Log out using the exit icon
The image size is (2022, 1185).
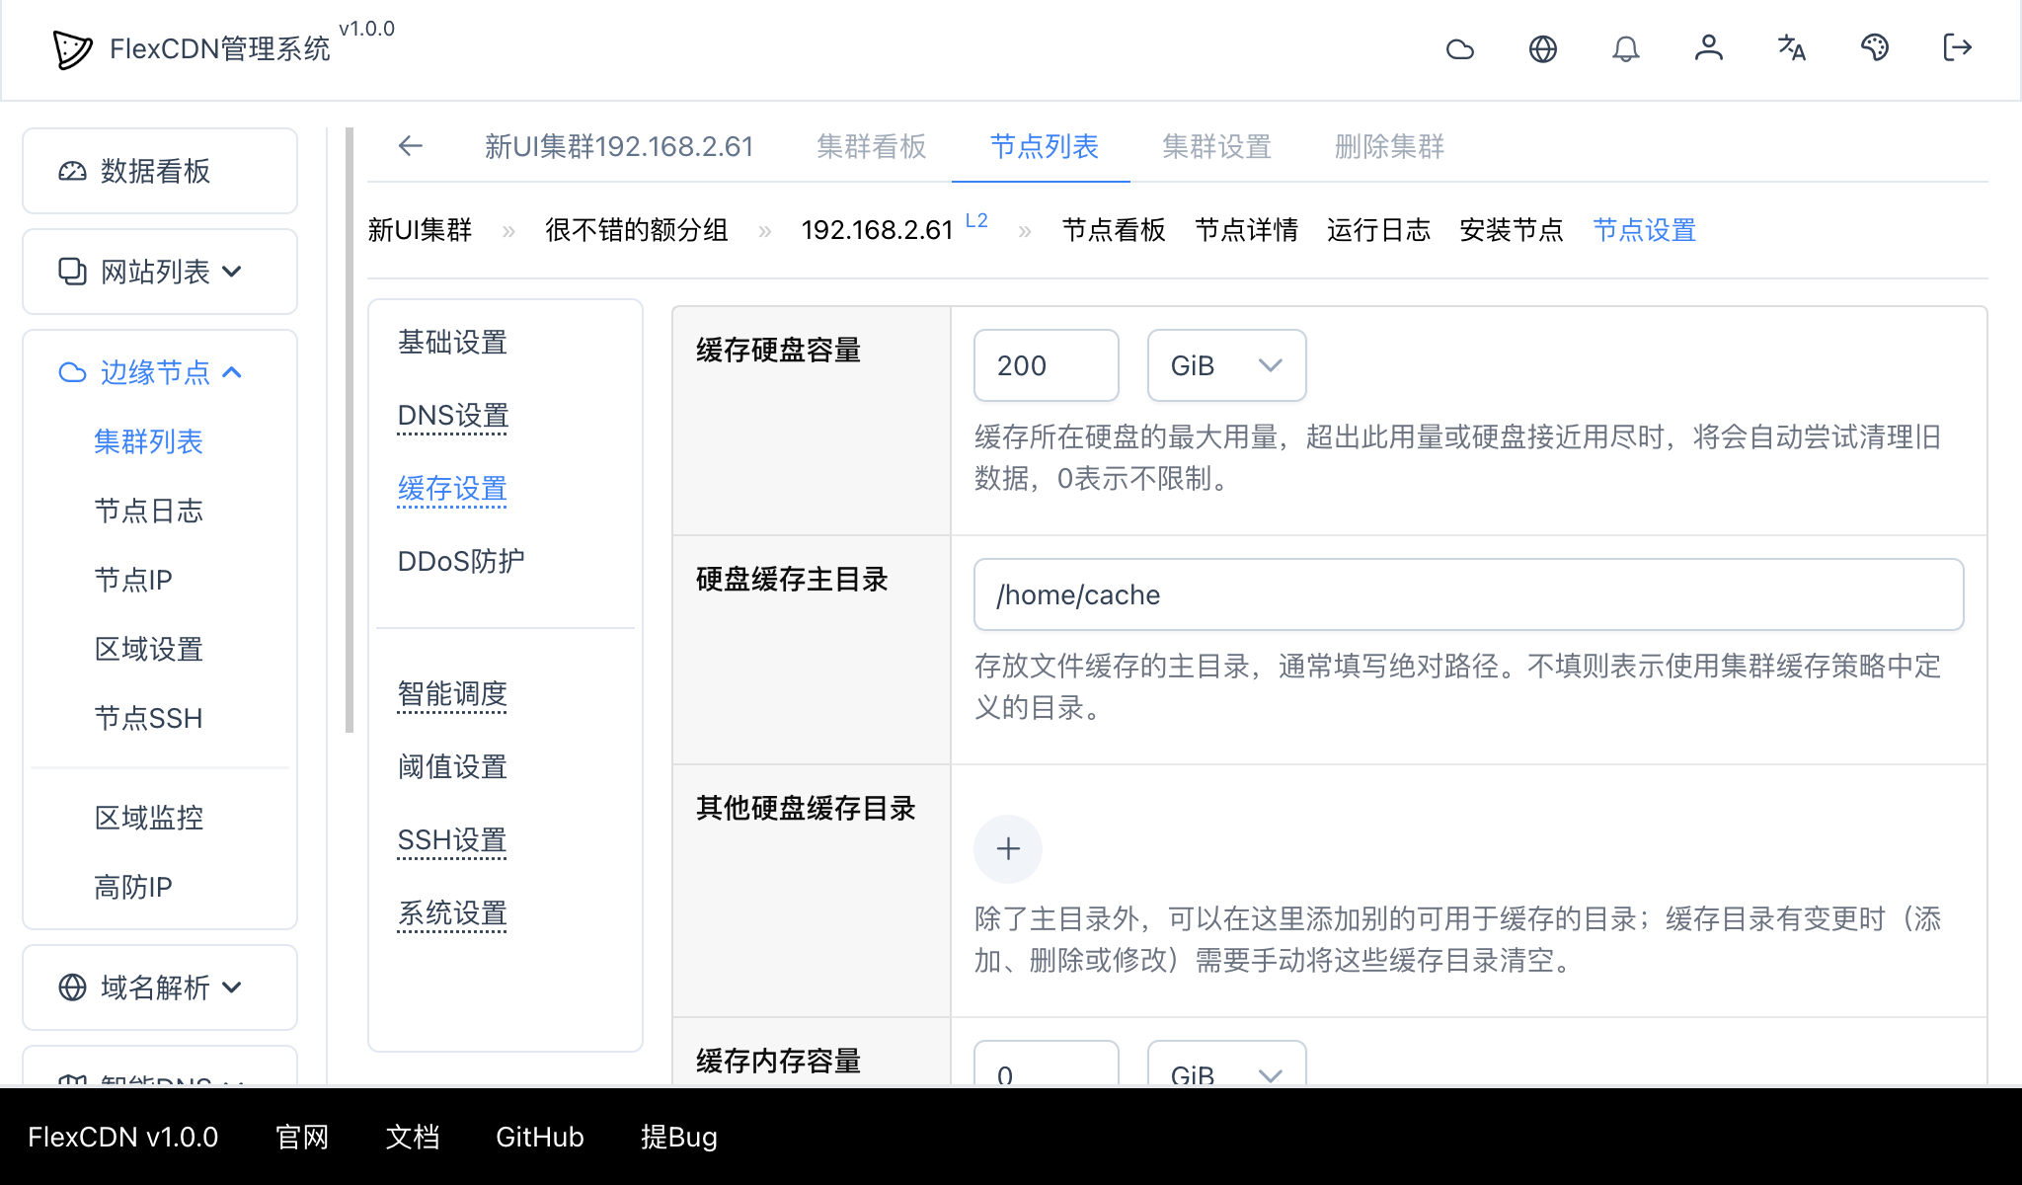pos(1956,48)
